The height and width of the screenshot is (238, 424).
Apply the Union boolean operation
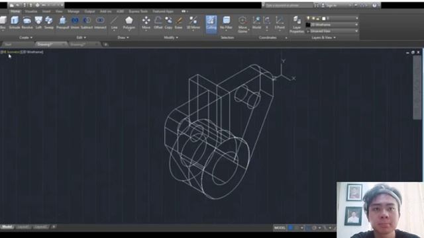pos(75,22)
